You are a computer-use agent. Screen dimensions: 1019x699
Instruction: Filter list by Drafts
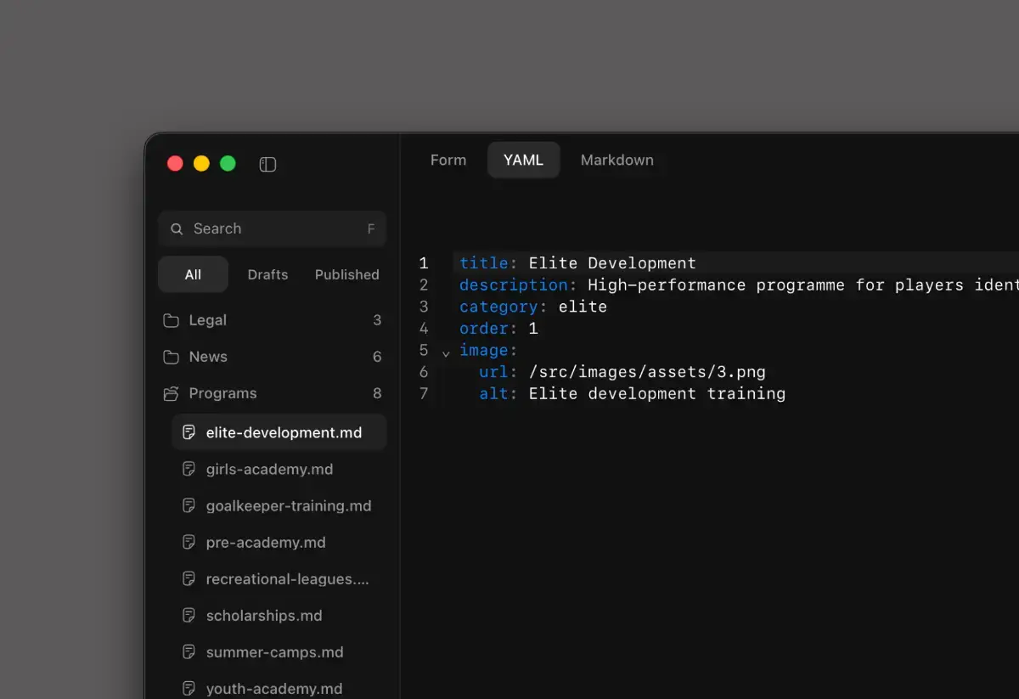[267, 274]
